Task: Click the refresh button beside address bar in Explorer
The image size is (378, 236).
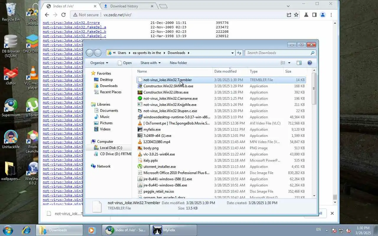Action: tap(239, 53)
